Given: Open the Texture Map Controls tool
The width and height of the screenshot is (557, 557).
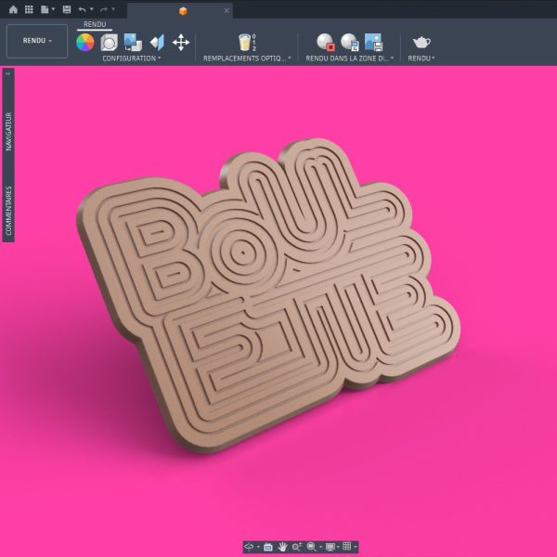Looking at the screenshot, I should [157, 43].
